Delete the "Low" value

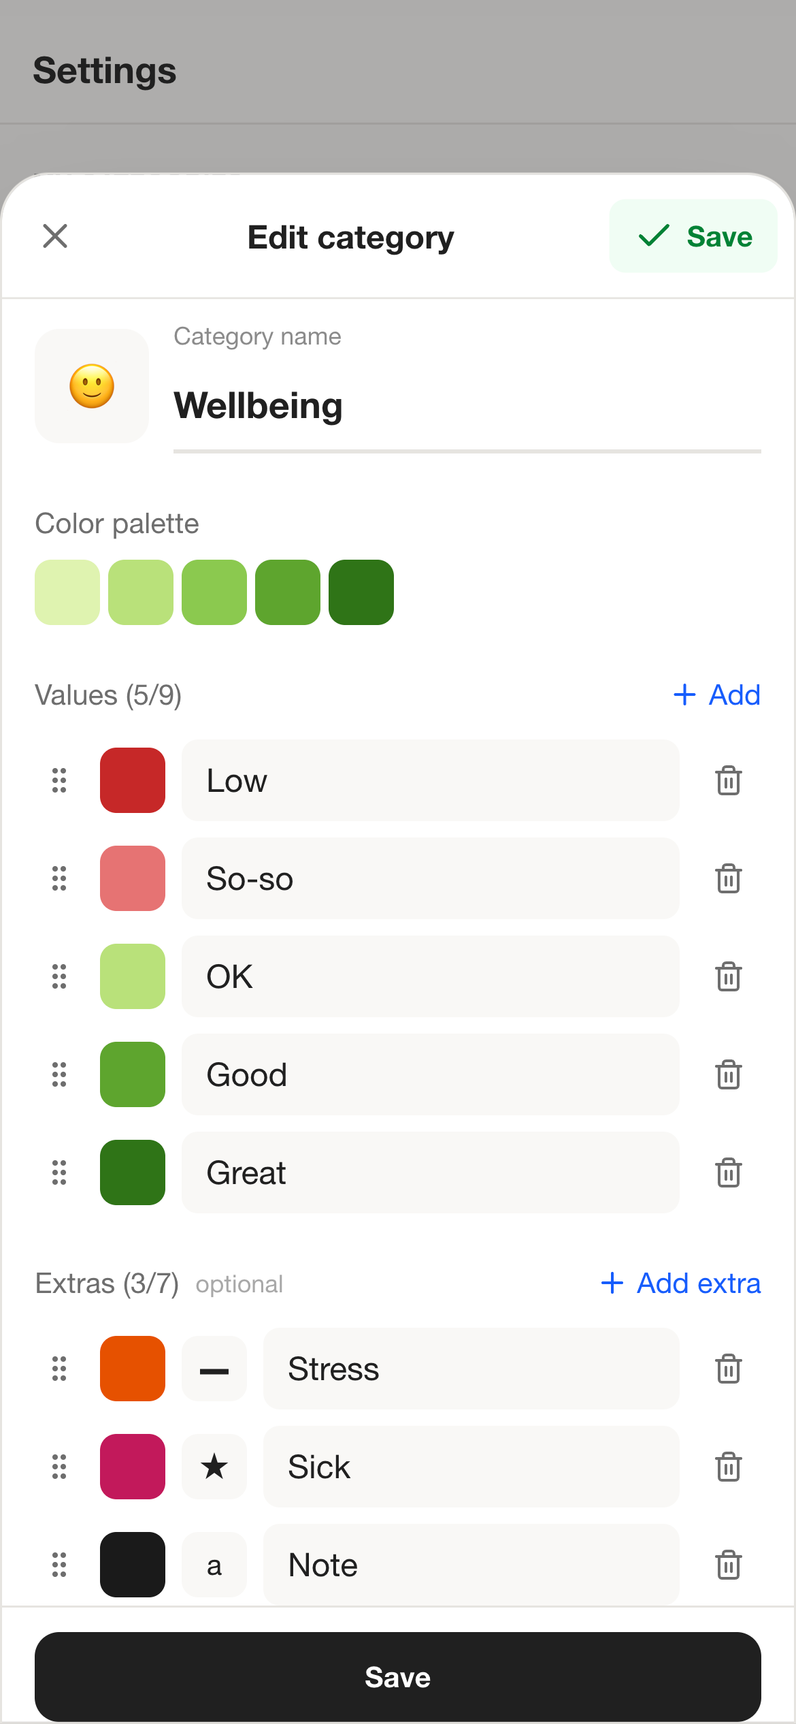tap(729, 780)
